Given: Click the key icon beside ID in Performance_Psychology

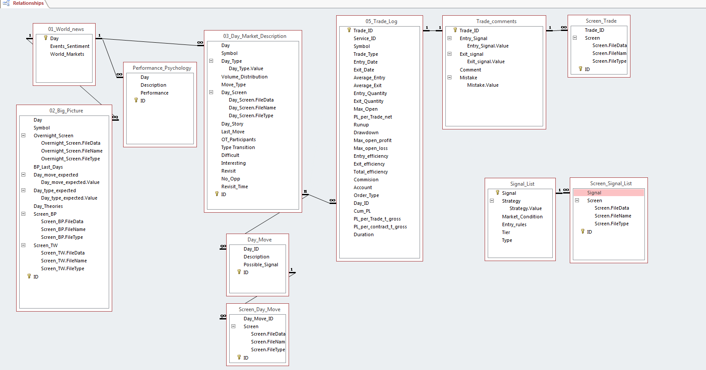Looking at the screenshot, I should (x=136, y=100).
